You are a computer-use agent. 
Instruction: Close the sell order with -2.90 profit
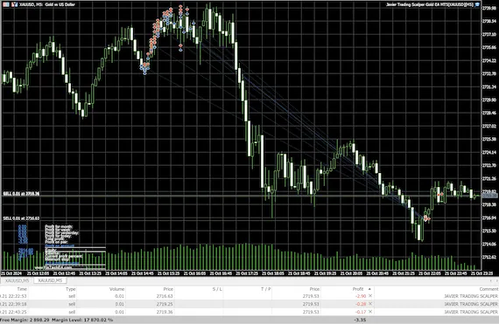370,296
